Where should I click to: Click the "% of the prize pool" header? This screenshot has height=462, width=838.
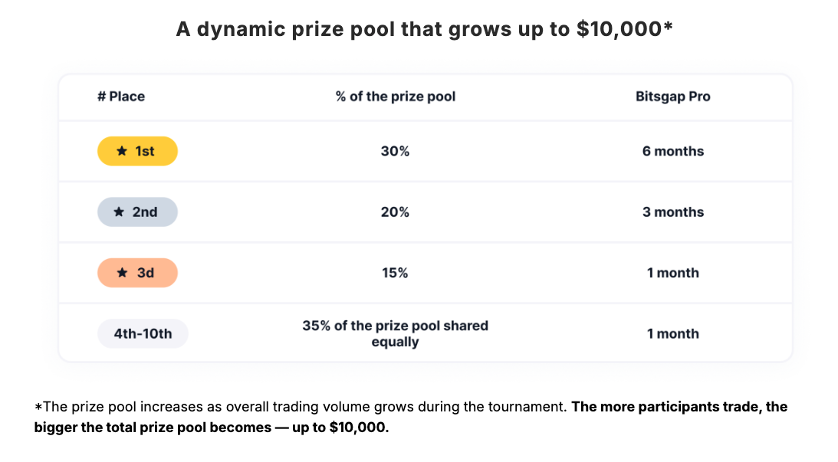point(396,97)
